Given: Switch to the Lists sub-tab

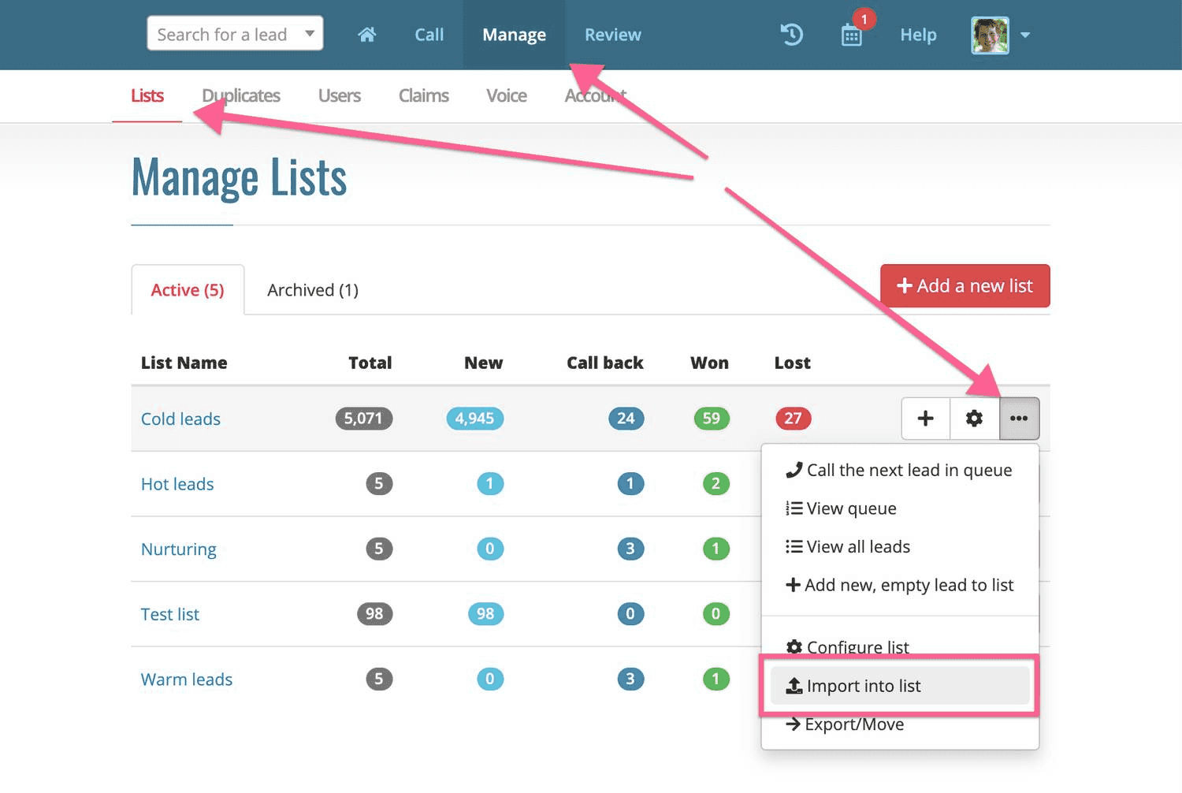Looking at the screenshot, I should click(x=147, y=95).
